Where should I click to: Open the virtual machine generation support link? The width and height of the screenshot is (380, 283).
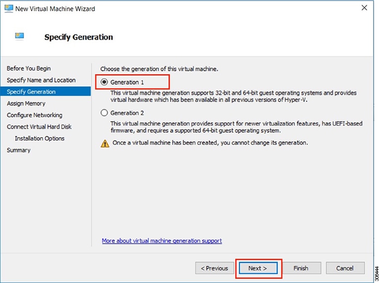click(x=162, y=241)
